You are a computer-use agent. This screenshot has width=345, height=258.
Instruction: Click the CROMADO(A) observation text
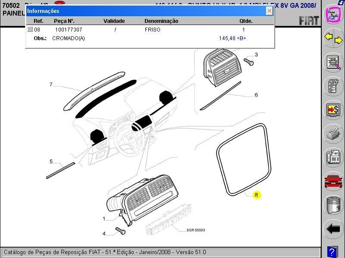[69, 38]
